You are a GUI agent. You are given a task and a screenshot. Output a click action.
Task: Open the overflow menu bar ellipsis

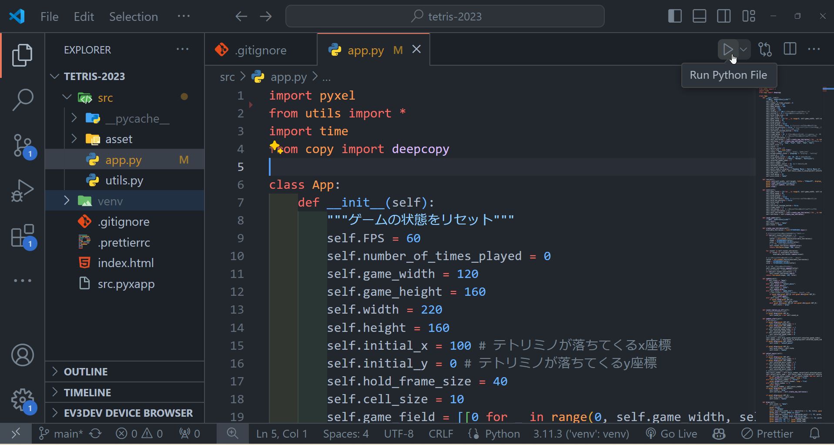pos(184,16)
